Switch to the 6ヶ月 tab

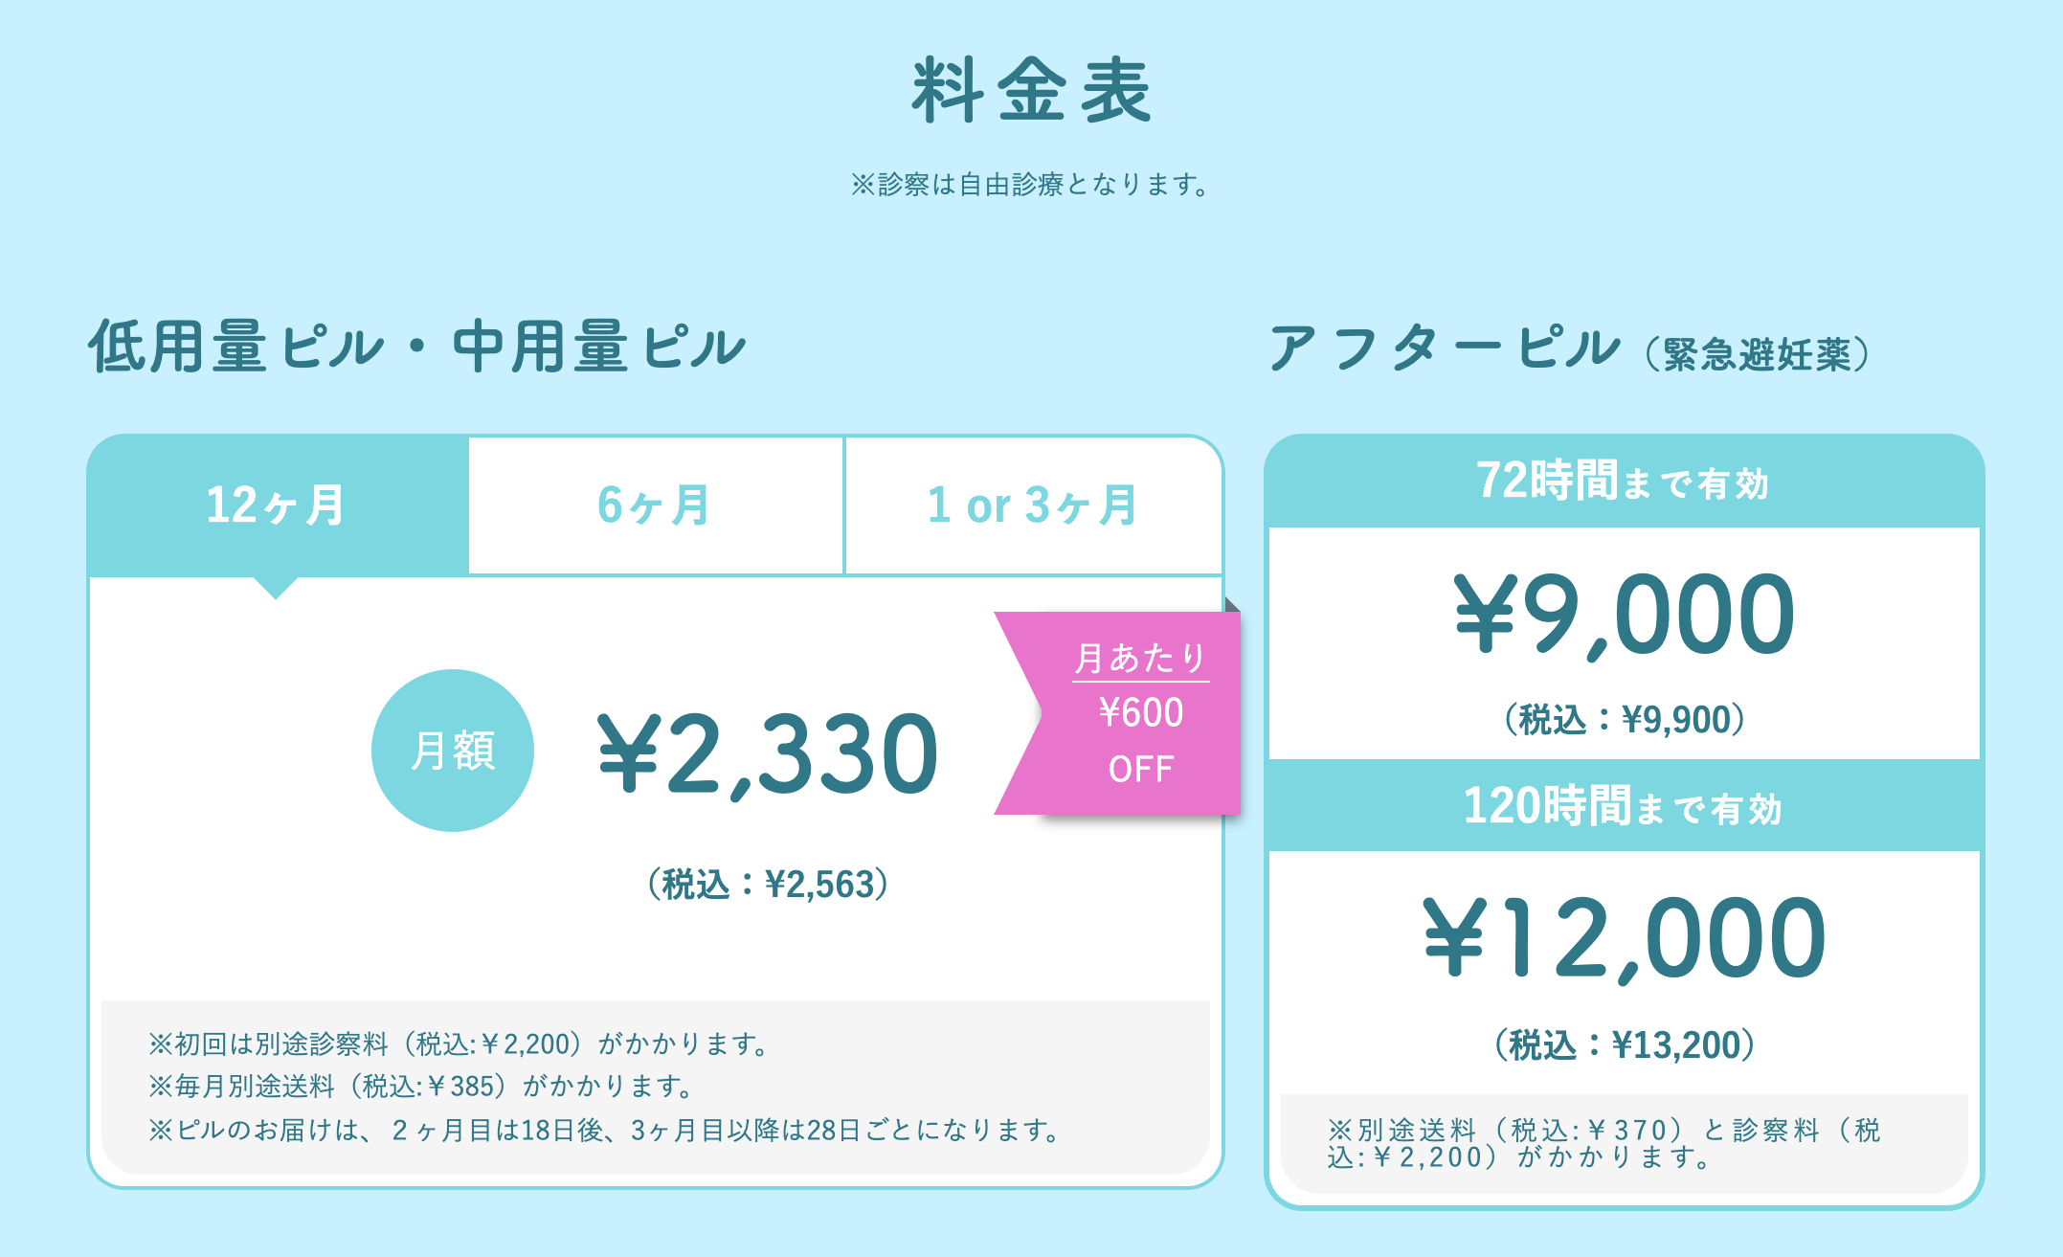656,505
